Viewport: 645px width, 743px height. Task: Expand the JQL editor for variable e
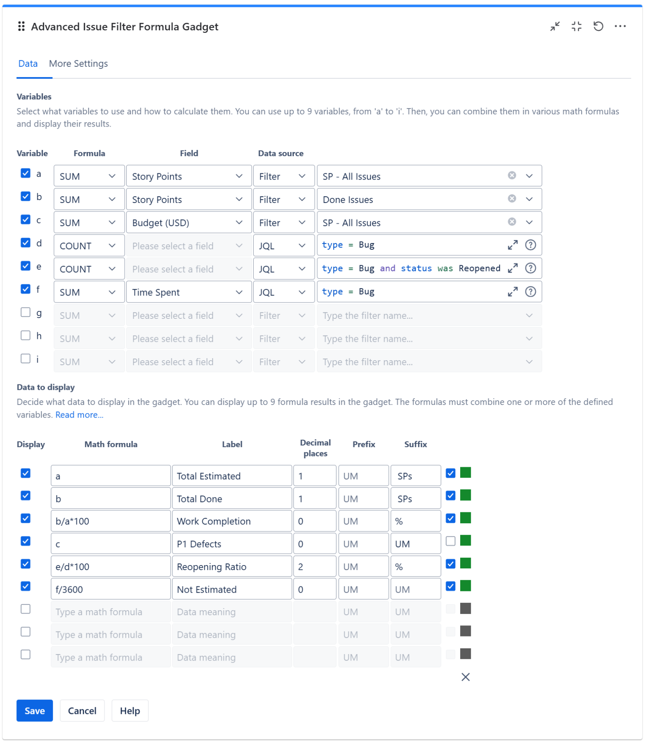coord(512,268)
